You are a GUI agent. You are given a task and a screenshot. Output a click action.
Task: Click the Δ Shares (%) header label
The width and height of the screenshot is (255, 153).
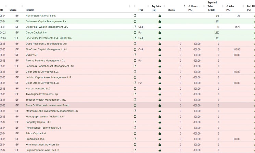pyautogui.click(x=193, y=8)
